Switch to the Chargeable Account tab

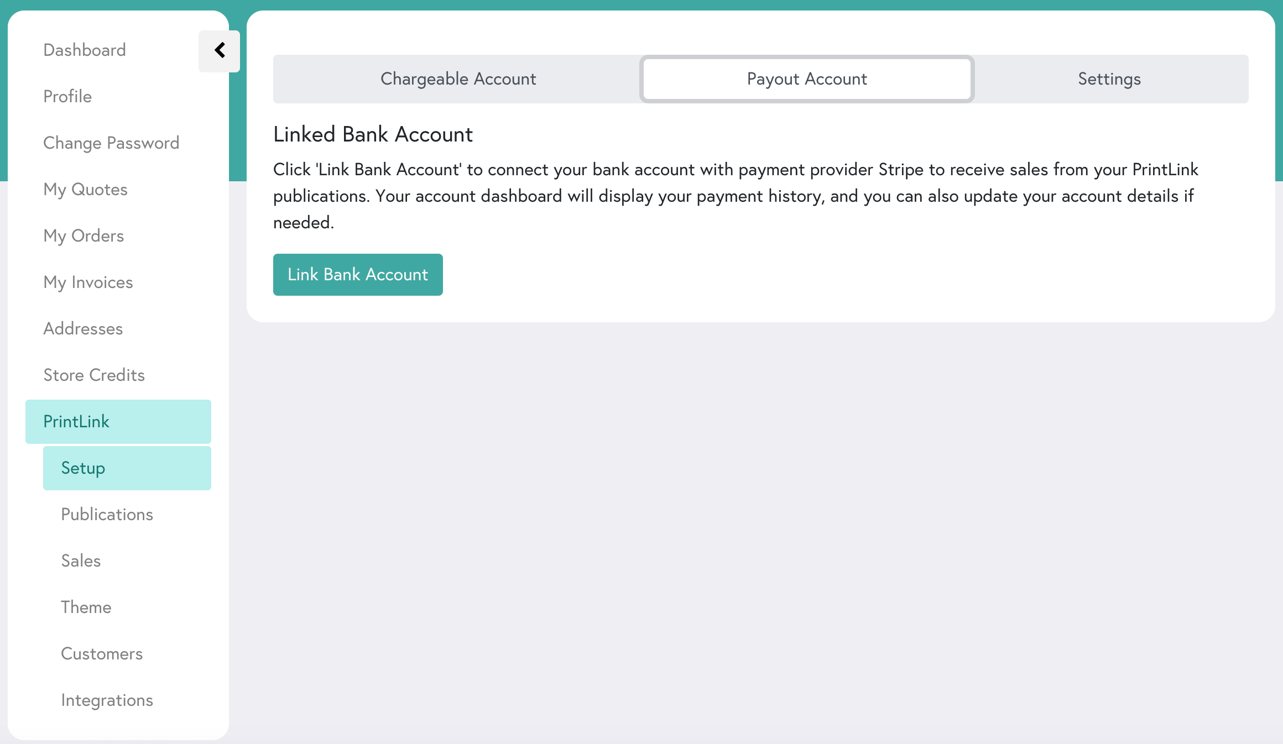tap(457, 78)
